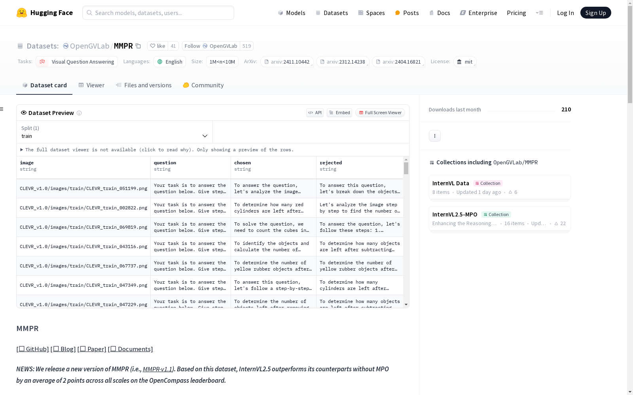Screen dimensions: 633x395
Task: Click the preview table scrollbar thumb
Action: (x=406, y=168)
